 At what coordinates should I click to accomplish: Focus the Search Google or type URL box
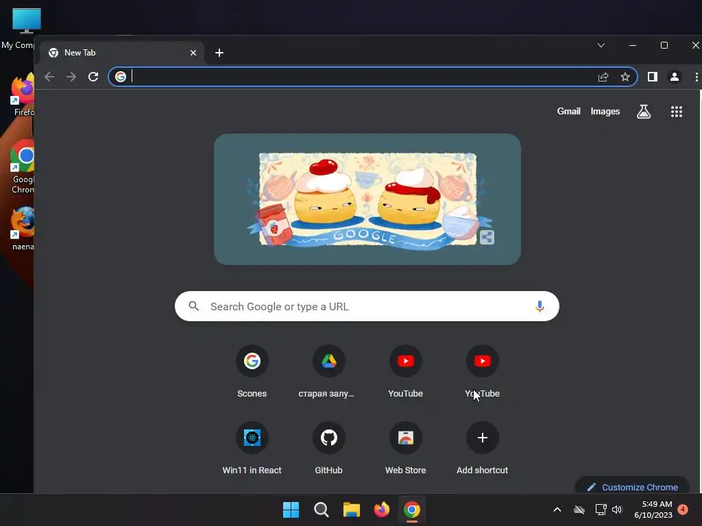[x=367, y=306]
